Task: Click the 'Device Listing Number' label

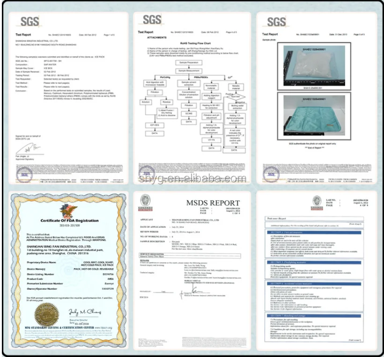Action: point(40,275)
